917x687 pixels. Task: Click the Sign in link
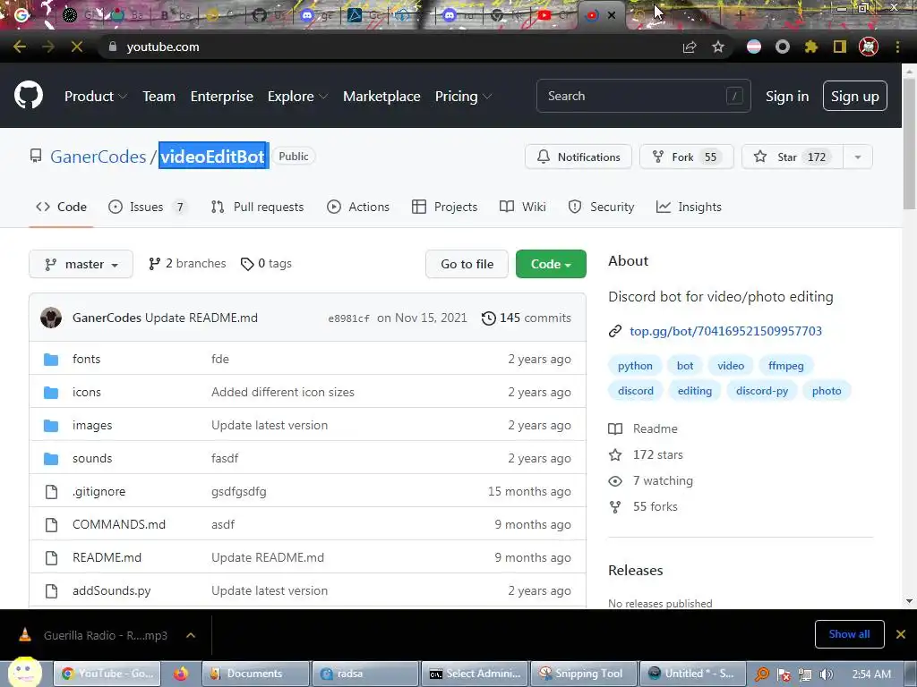787,97
